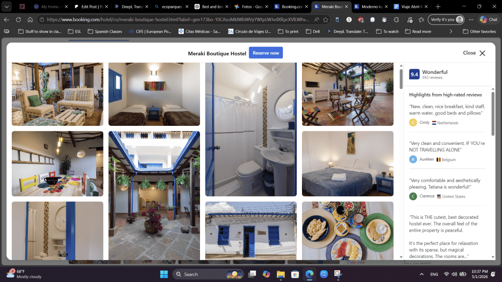502x282 pixels.
Task: Open the Copilot Chat button
Action: [x=489, y=20]
